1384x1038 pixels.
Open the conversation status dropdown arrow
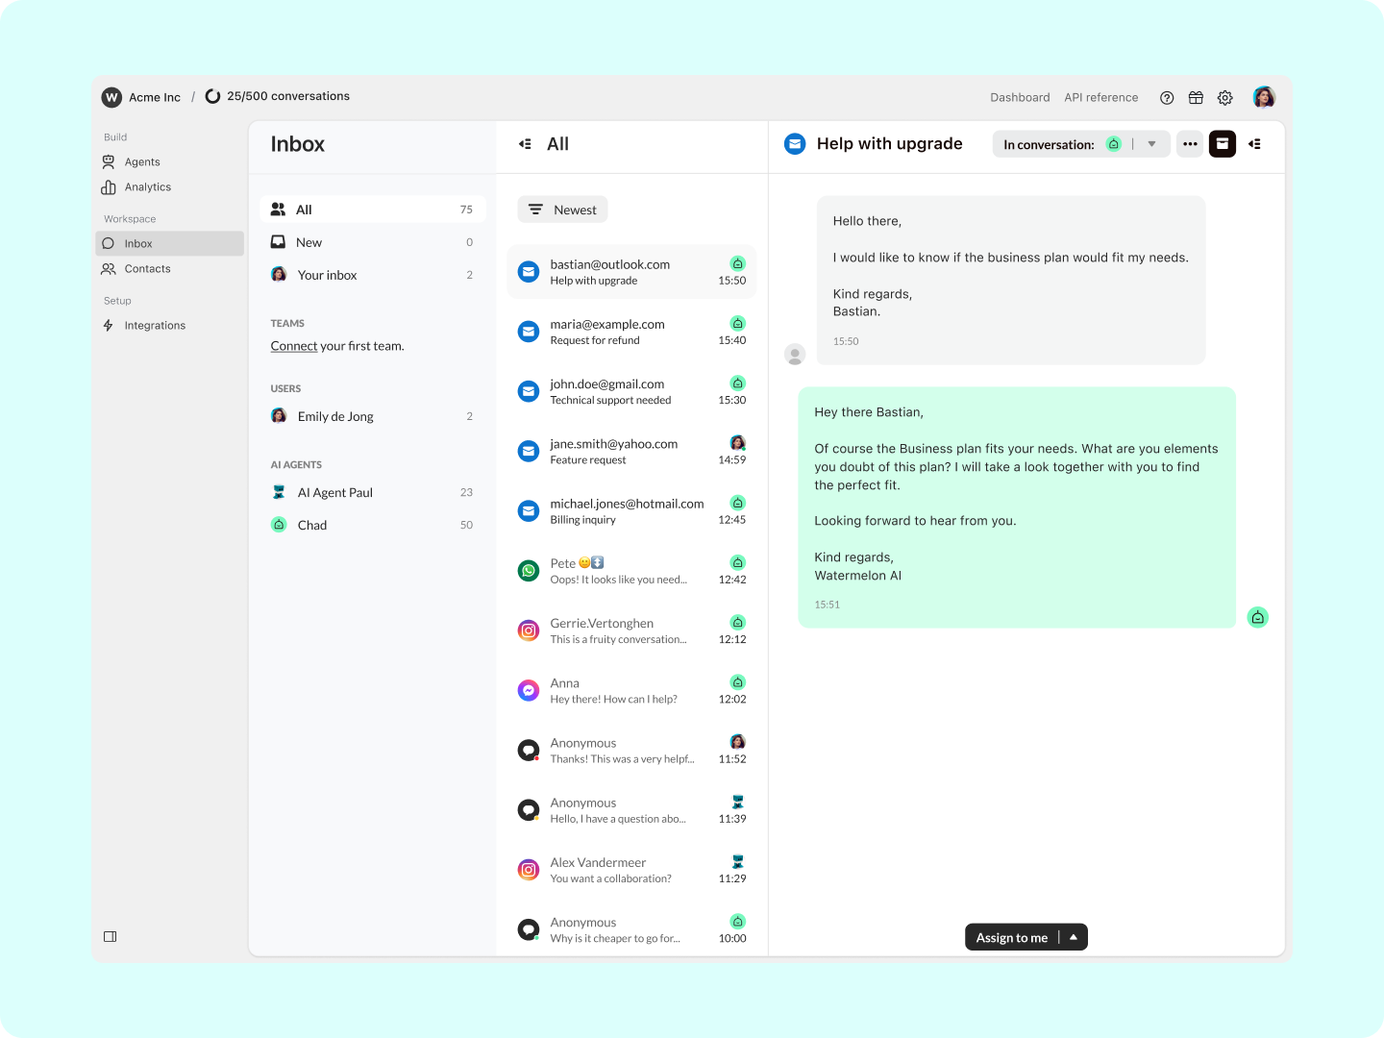(x=1151, y=143)
